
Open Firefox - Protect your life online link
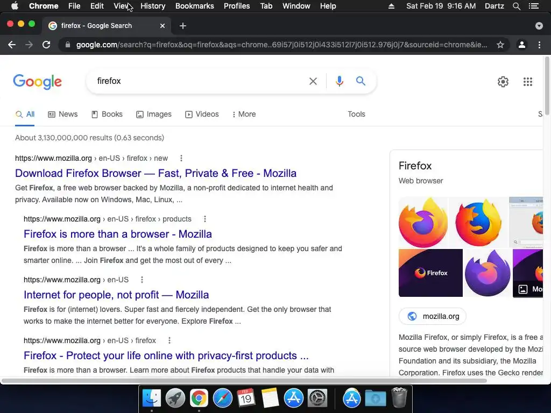[166, 355]
